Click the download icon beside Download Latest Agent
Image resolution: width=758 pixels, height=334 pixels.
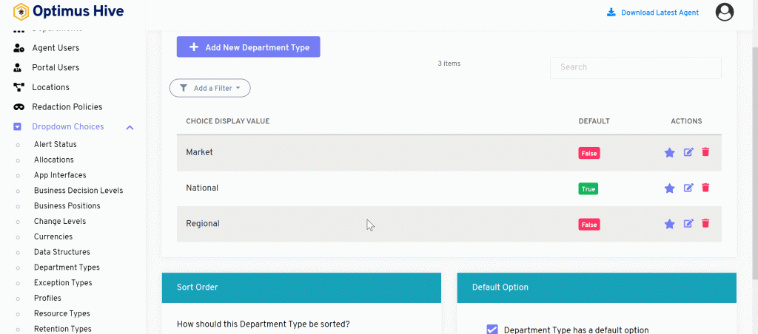click(611, 12)
